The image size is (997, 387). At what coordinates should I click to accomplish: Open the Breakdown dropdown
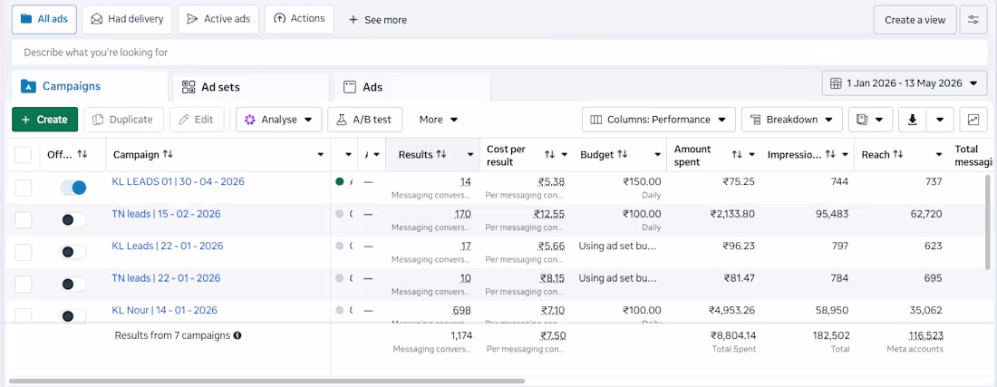pos(791,120)
